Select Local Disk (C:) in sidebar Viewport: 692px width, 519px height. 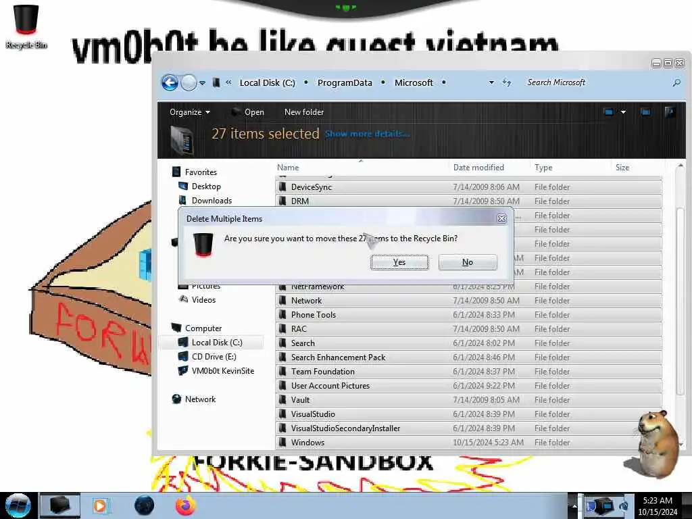coord(217,343)
